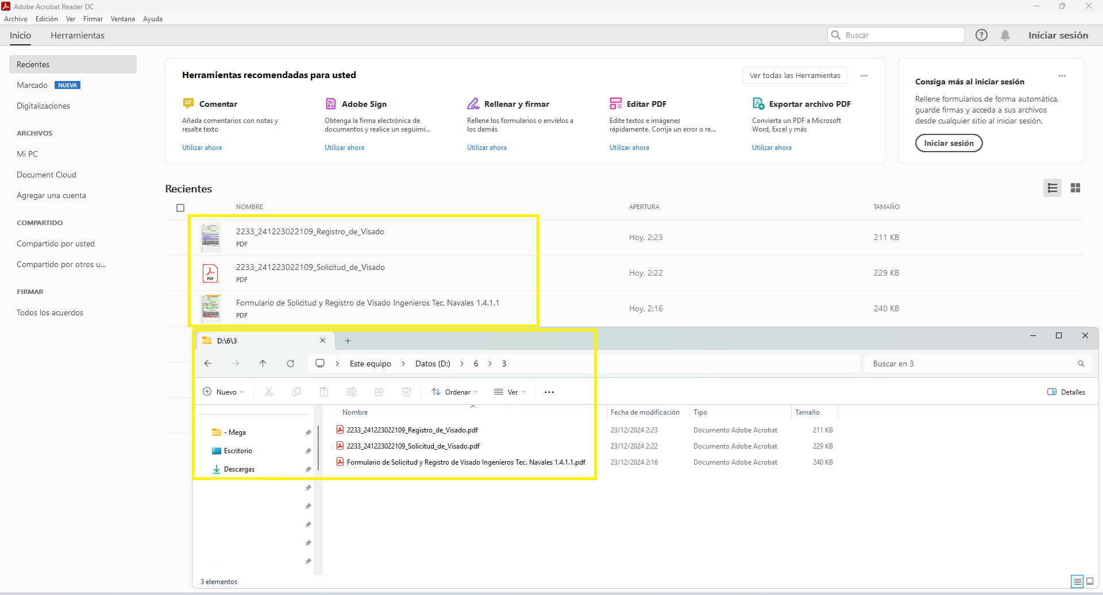Click Utilizar ahora under Comentar

(202, 148)
